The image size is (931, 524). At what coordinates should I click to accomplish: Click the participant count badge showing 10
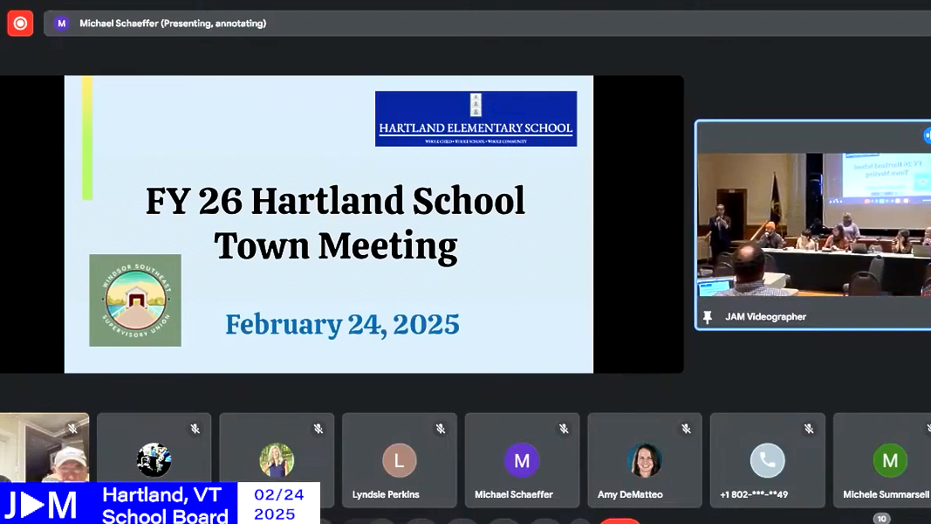coord(881,519)
